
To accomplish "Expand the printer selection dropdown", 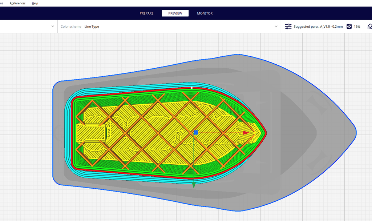I will point(52,26).
